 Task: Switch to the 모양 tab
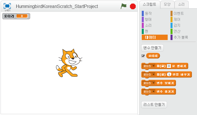pyautogui.click(x=167, y=4)
